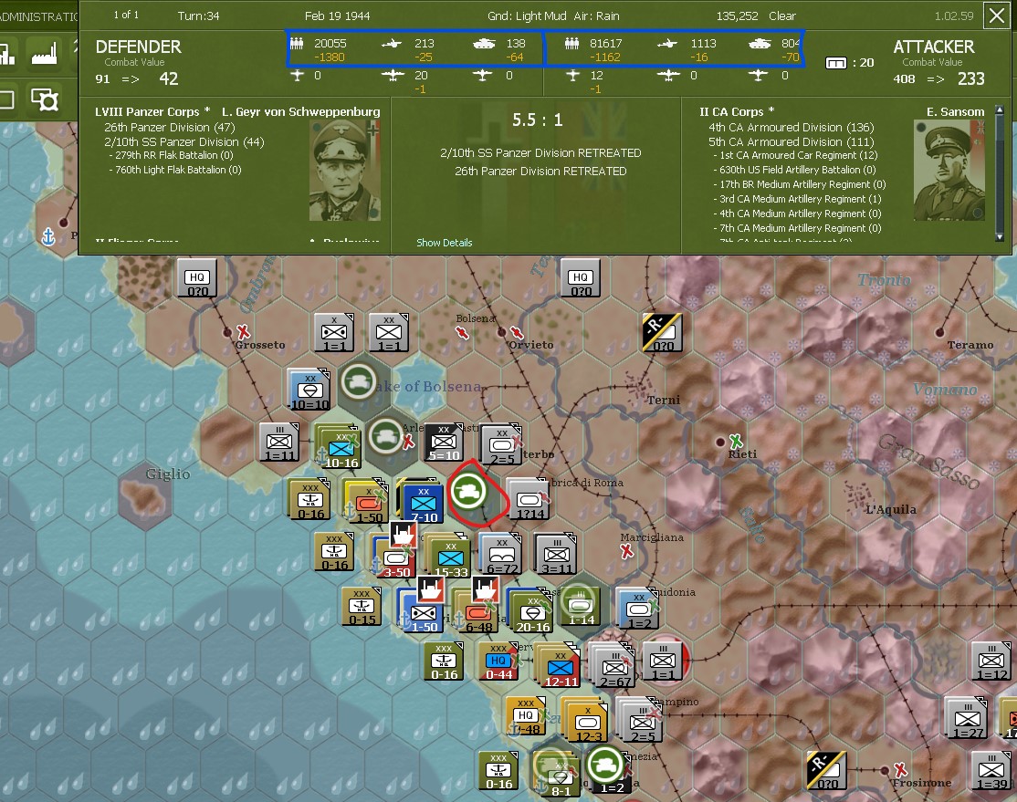The width and height of the screenshot is (1017, 802).
Task: Click the red X marker at Grosseto
Action: point(243,332)
